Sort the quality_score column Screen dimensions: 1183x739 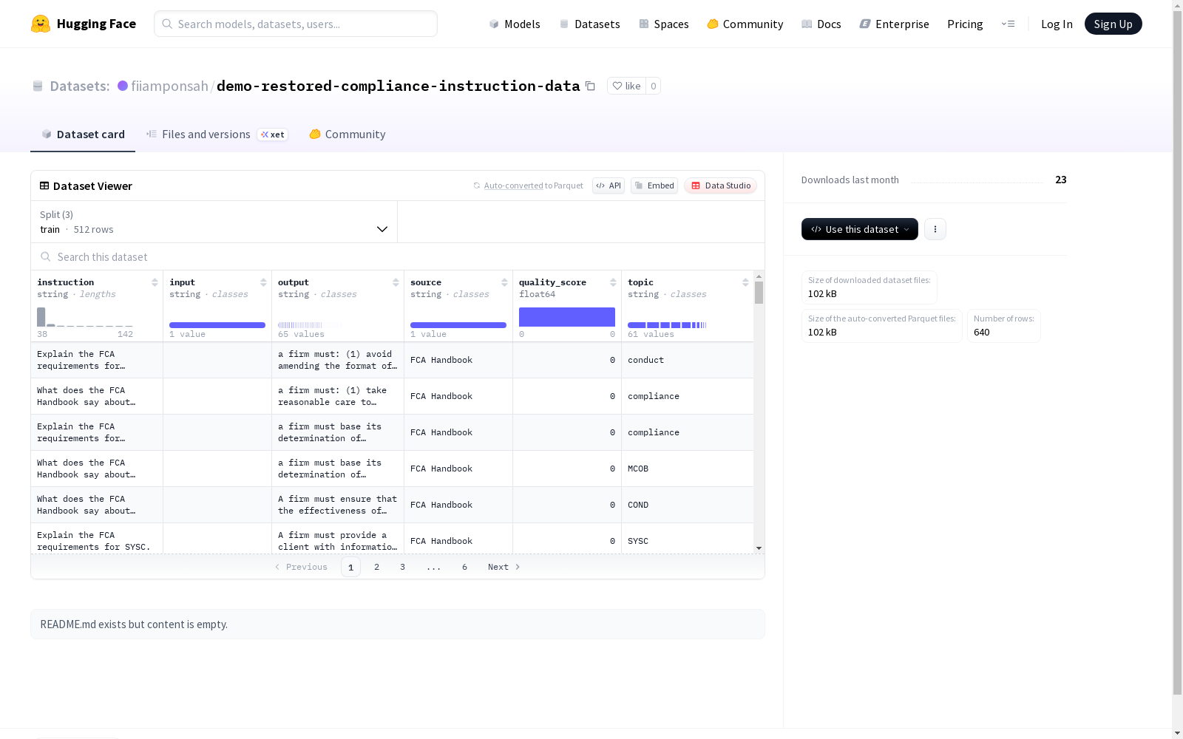point(613,282)
